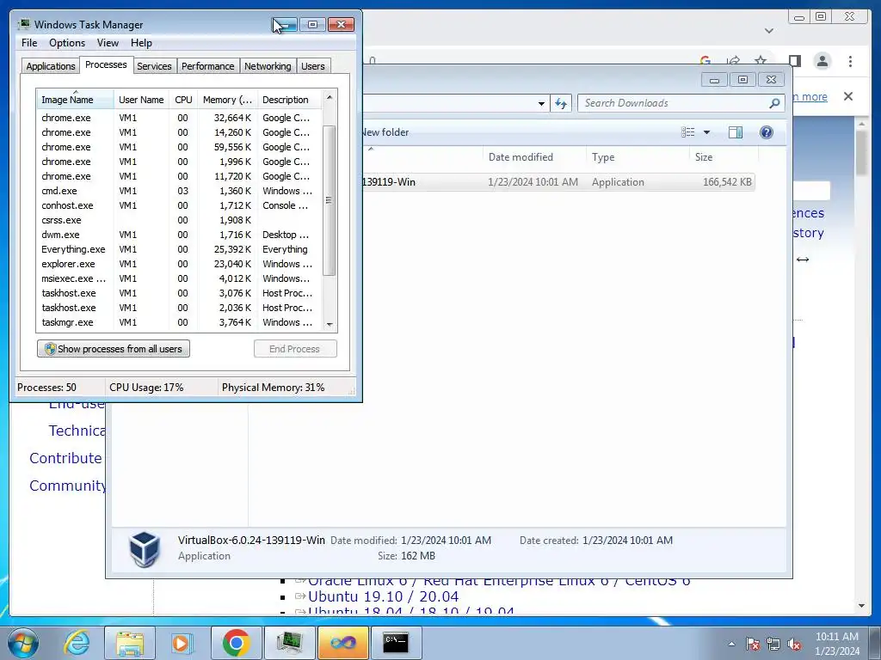
Task: Open Internet Explorer from the taskbar
Action: (77, 643)
